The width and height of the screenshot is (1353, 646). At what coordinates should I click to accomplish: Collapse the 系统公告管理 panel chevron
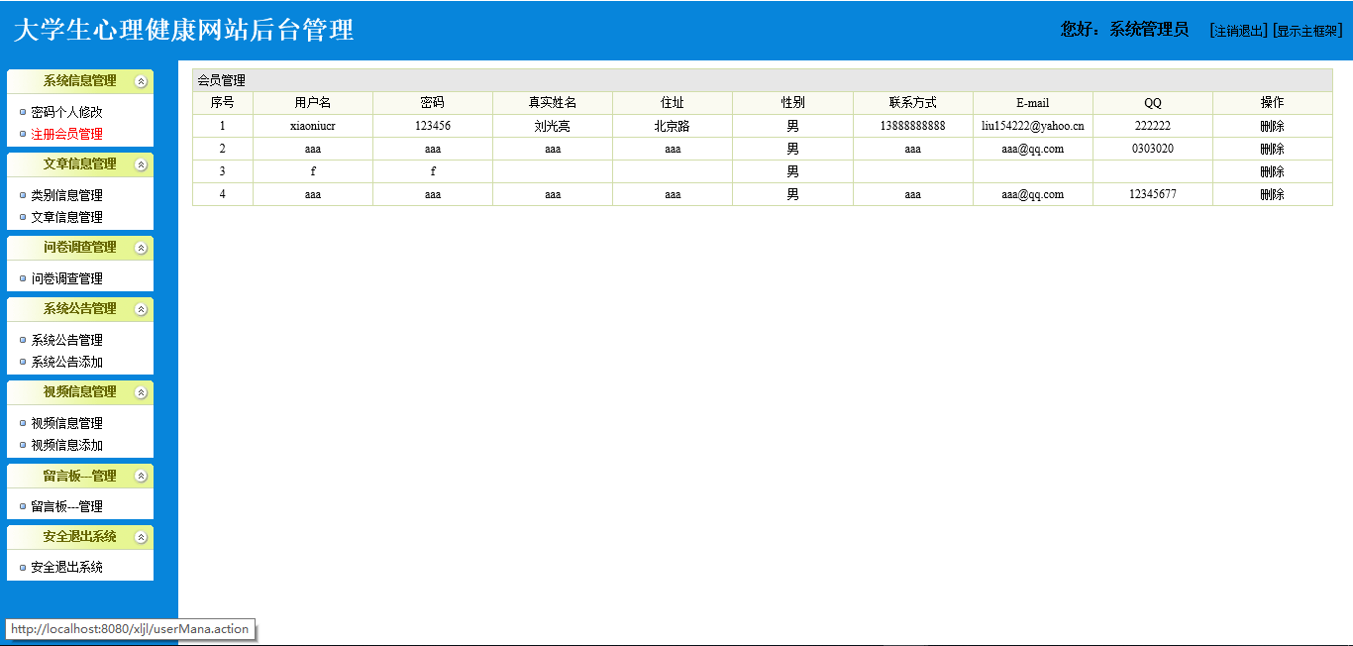point(141,309)
